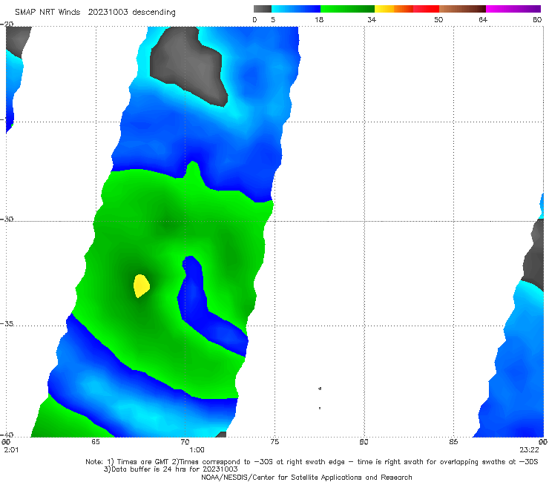
Task: Click the swath time 23:22
Action: pyautogui.click(x=529, y=450)
